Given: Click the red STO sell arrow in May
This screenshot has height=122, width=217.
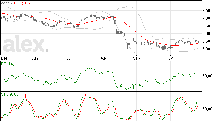Looking at the screenshot, I should (x=25, y=96).
